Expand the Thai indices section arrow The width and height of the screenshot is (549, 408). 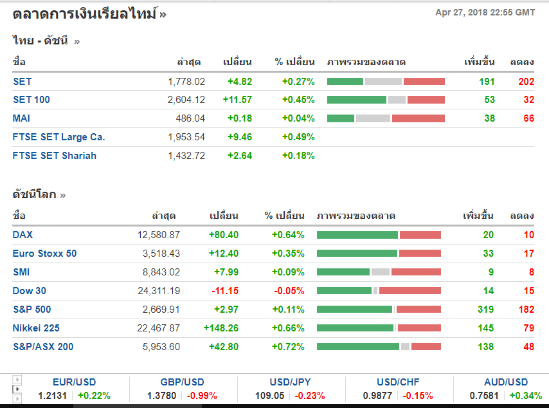point(77,41)
